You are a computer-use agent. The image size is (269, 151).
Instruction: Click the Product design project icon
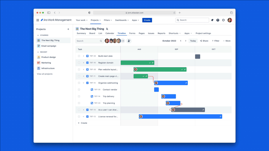point(39,57)
